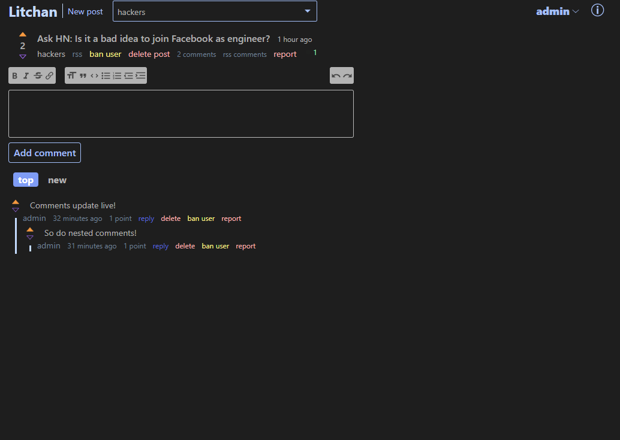Decrease indent level
The image size is (620, 440).
pyautogui.click(x=128, y=76)
